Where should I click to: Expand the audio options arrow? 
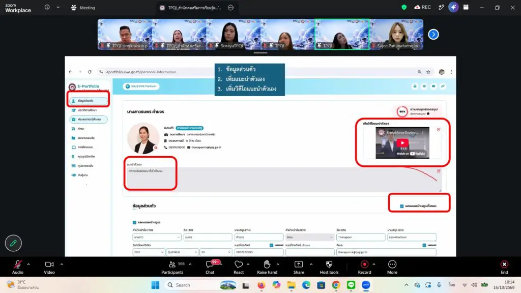(x=28, y=265)
